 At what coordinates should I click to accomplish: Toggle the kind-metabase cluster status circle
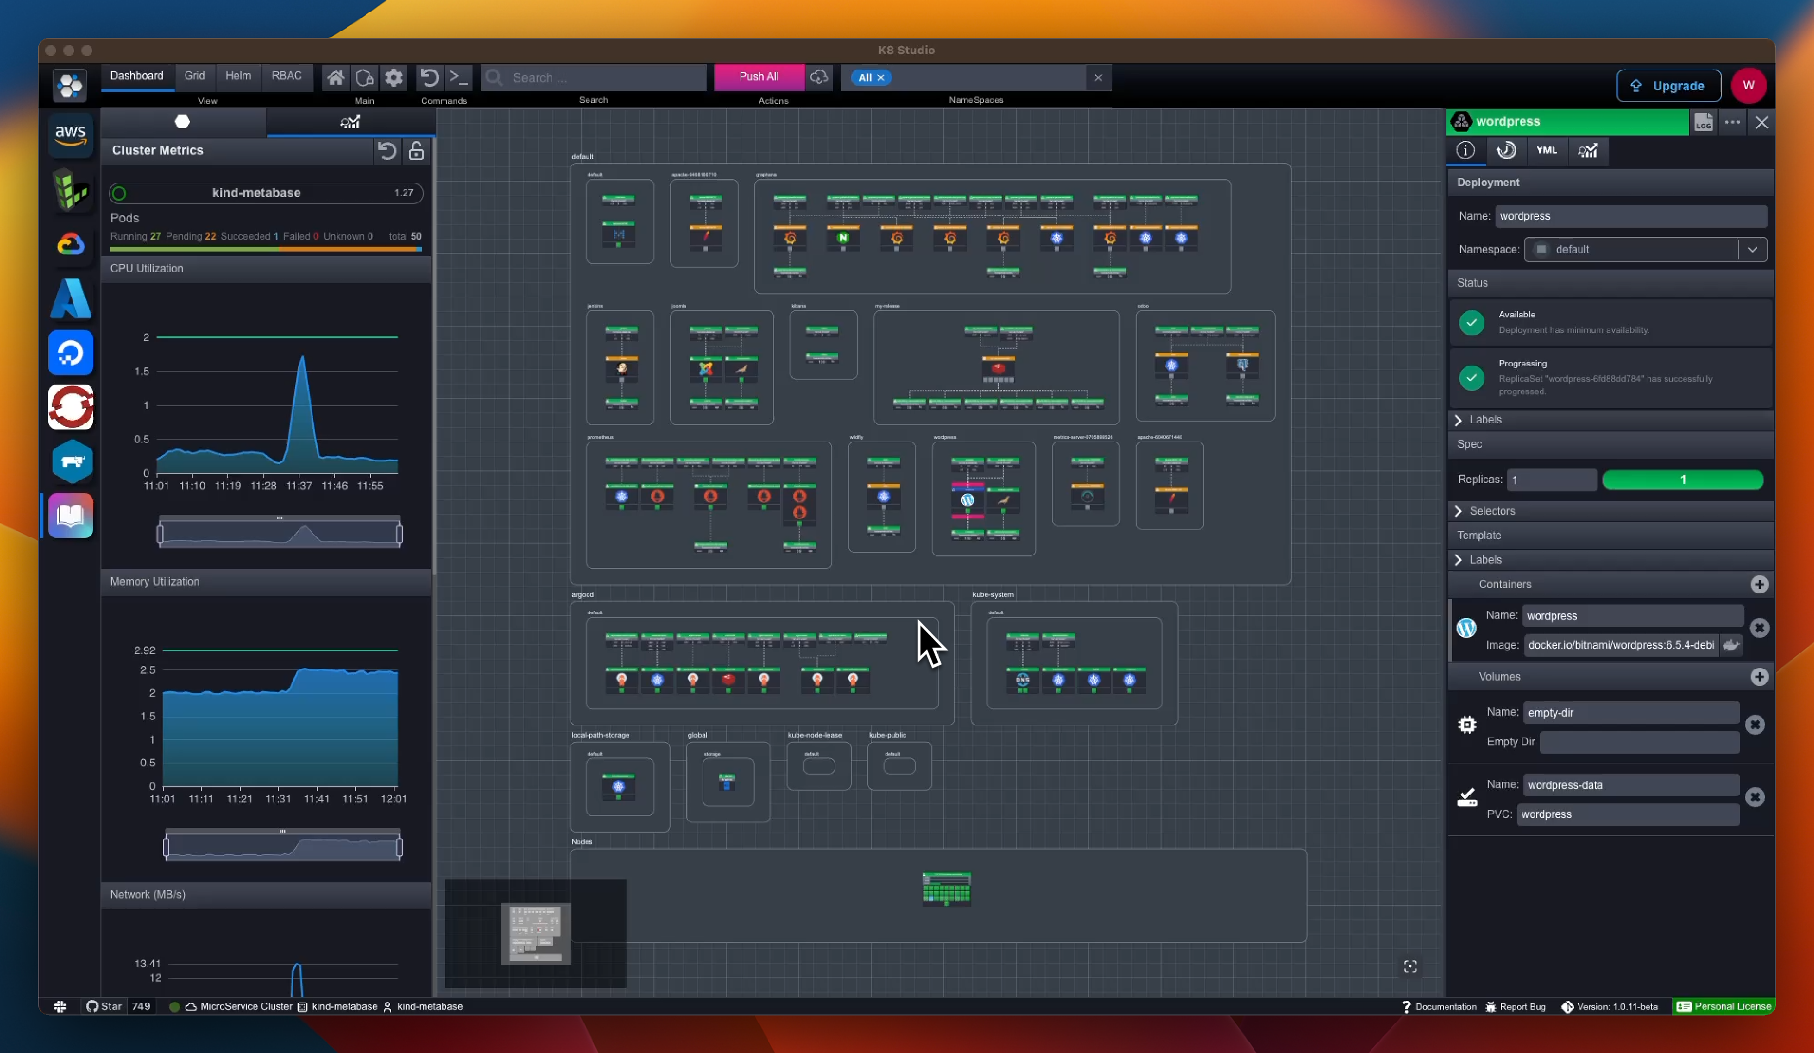coord(119,193)
